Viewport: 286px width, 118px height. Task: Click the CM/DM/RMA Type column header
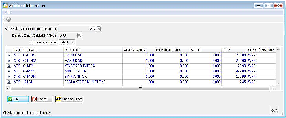point(261,50)
